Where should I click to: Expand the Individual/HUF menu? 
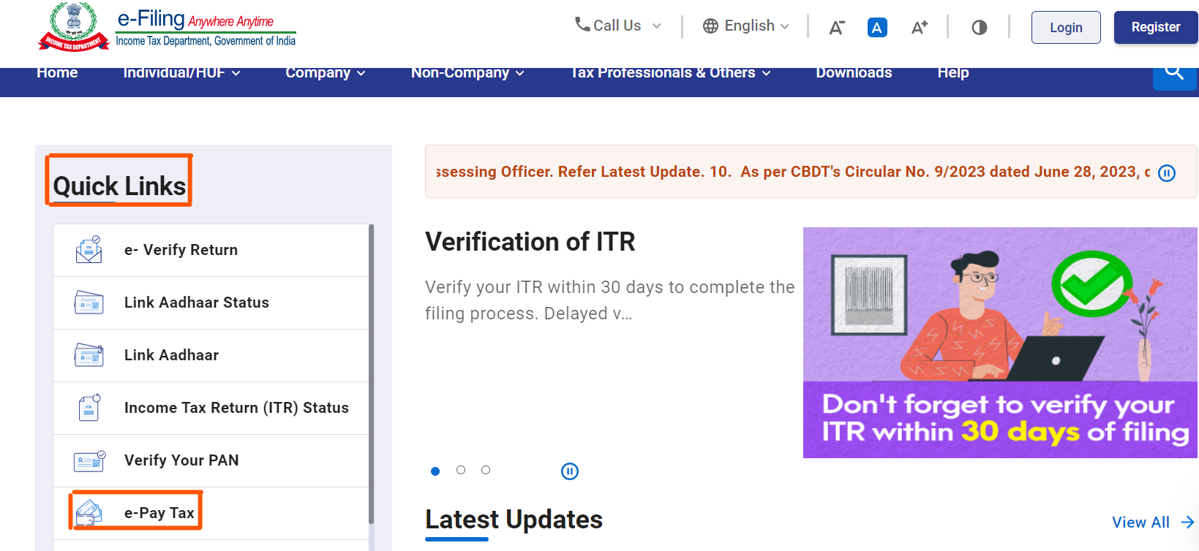(x=181, y=73)
